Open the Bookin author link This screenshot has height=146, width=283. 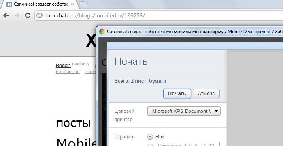pyautogui.click(x=63, y=65)
